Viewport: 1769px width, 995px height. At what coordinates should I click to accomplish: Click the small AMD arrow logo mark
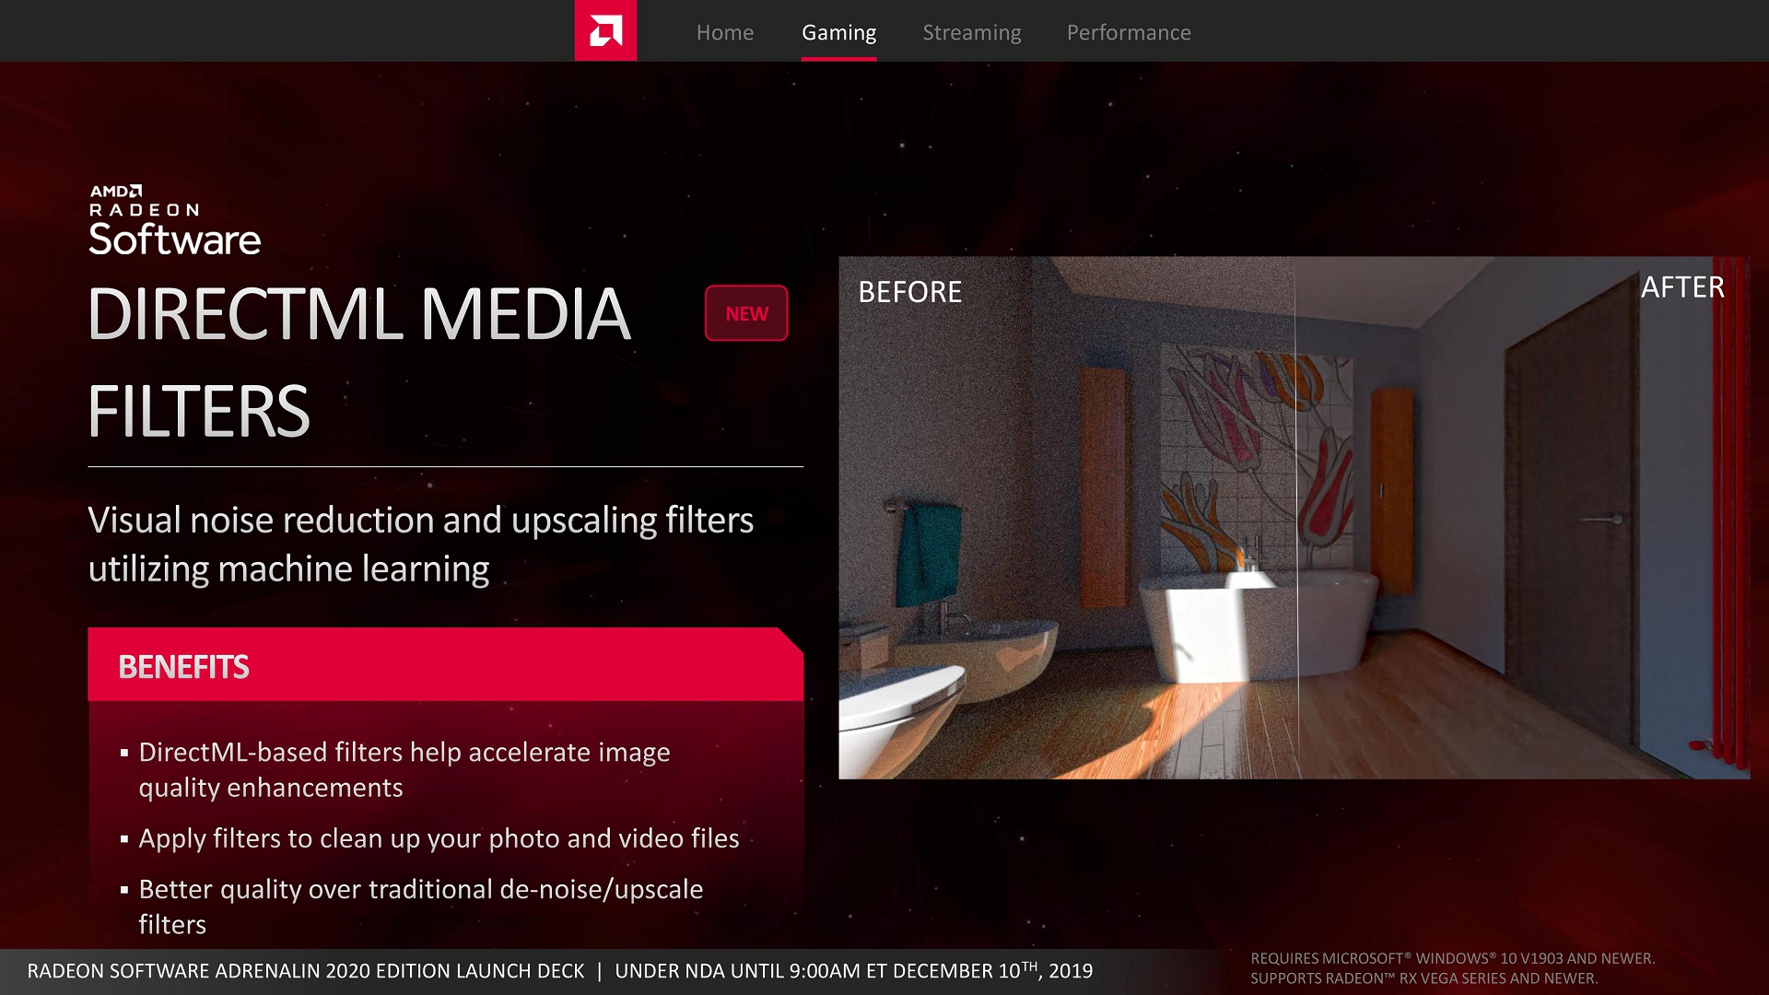135,191
